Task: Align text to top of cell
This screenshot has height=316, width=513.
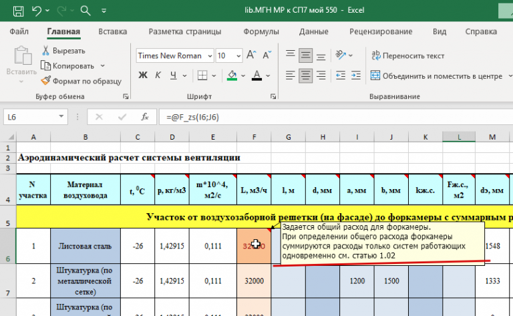Action: click(290, 55)
